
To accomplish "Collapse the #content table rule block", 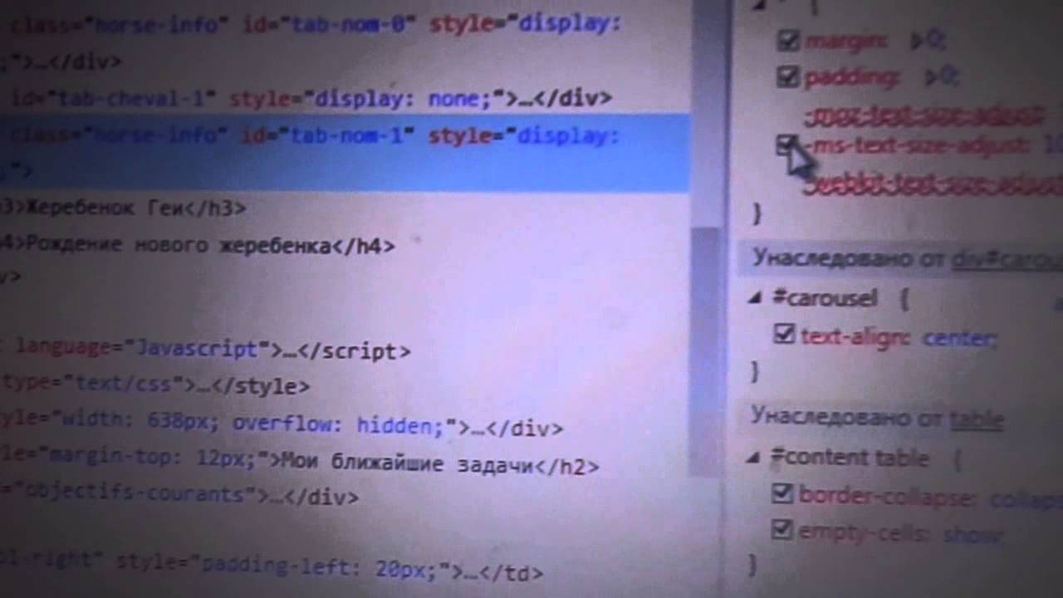I will point(753,457).
